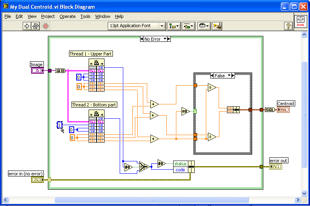The image size is (310, 206).
Task: Go to previous case of the False structure
Action: point(212,76)
